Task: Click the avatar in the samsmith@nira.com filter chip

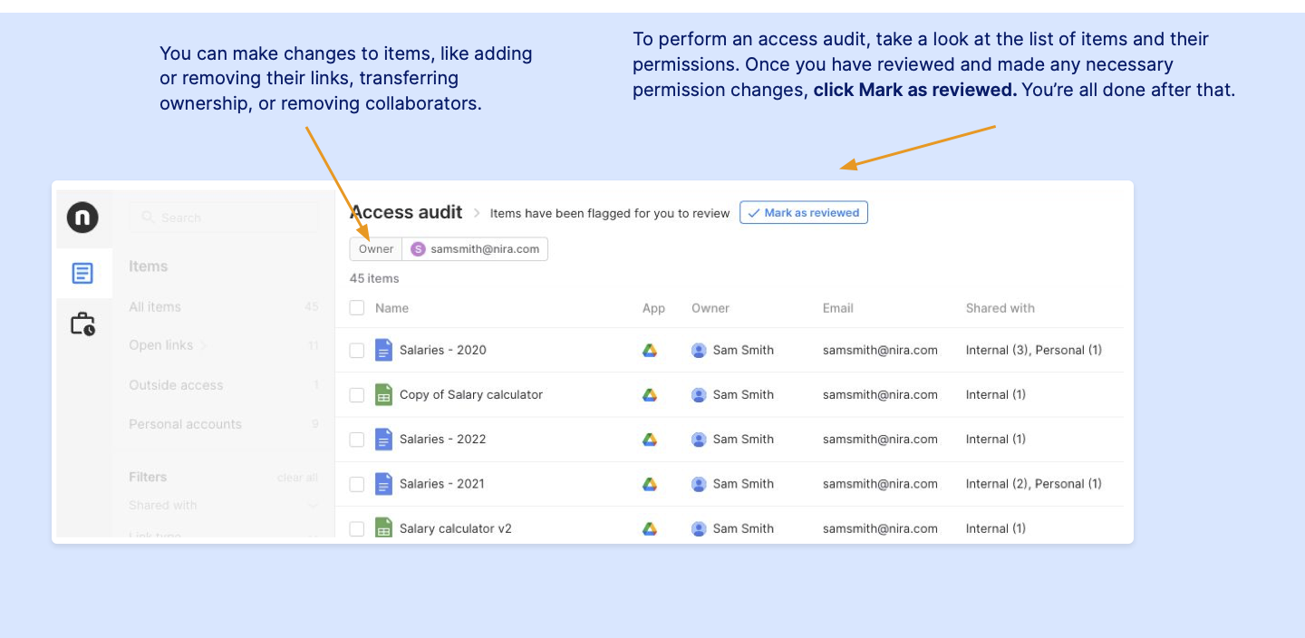Action: coord(418,248)
